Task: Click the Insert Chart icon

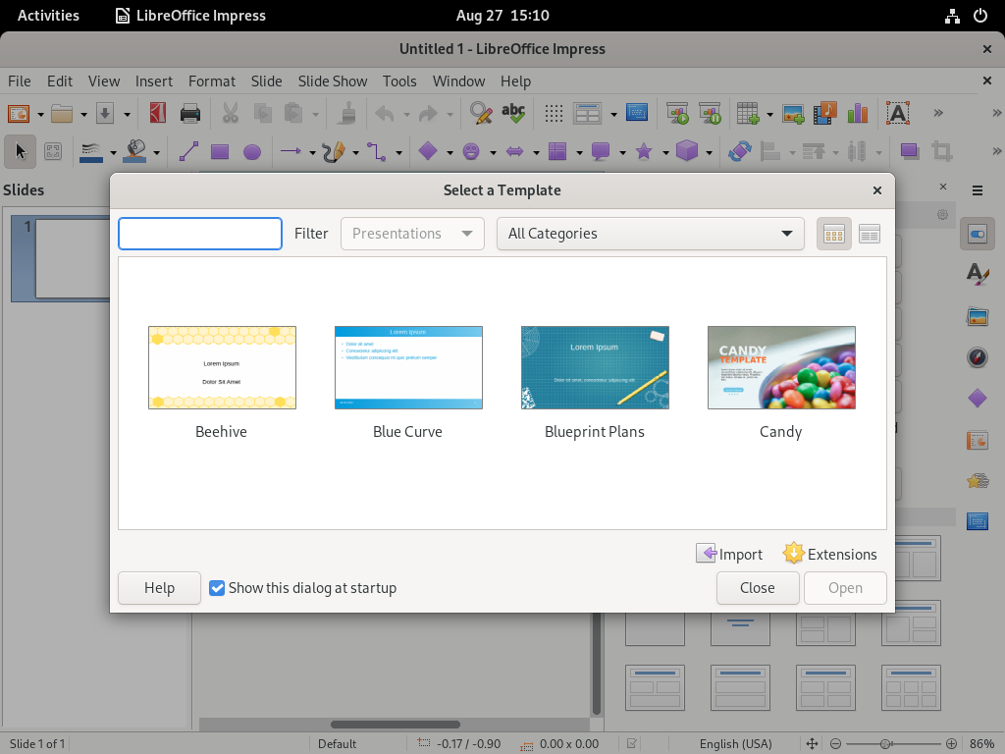Action: tap(857, 114)
